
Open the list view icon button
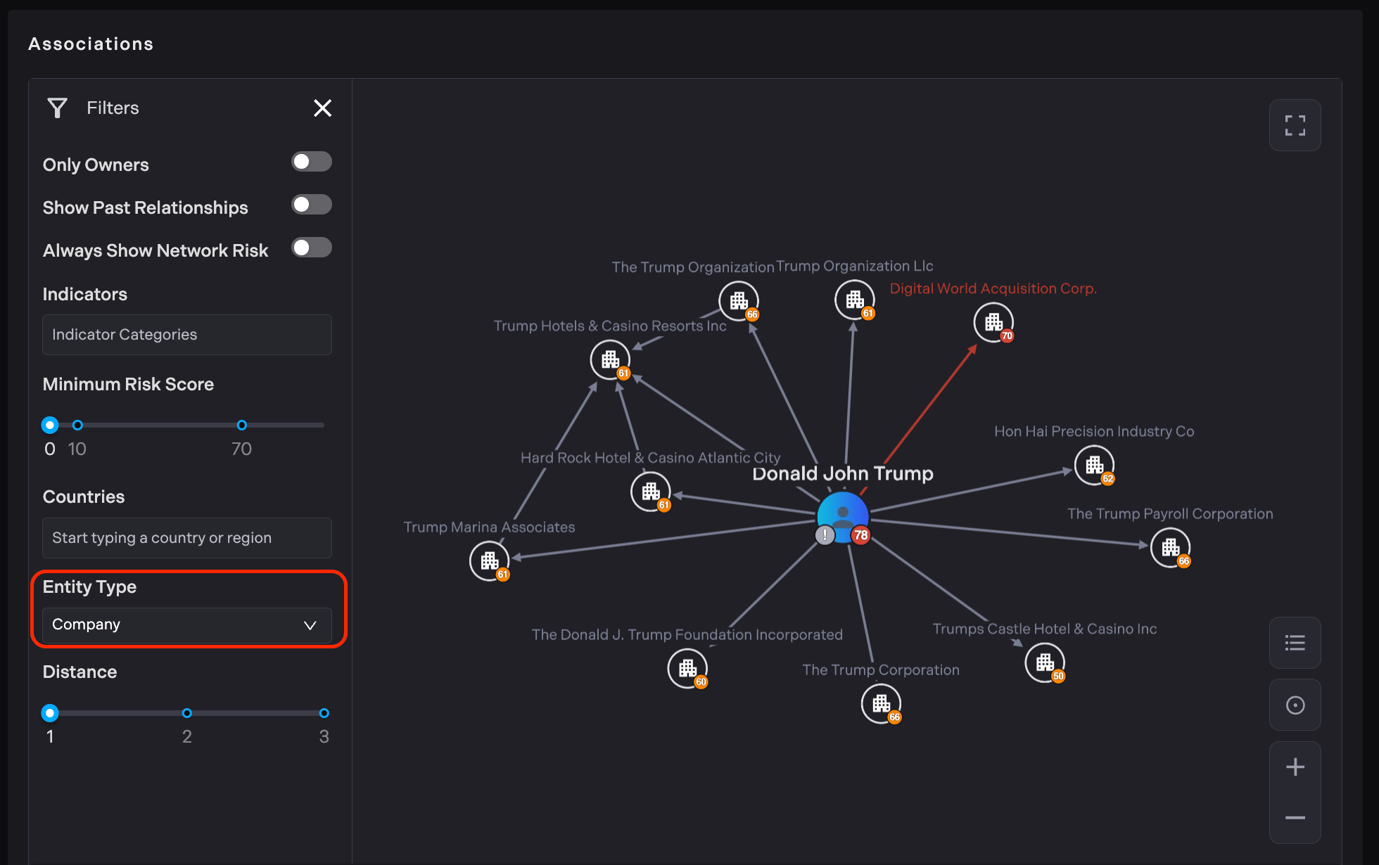1295,643
